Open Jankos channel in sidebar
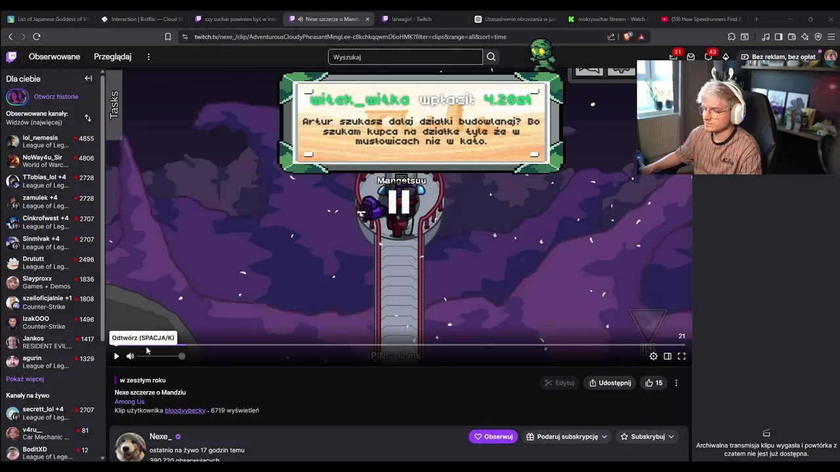840x472 pixels. (52, 342)
